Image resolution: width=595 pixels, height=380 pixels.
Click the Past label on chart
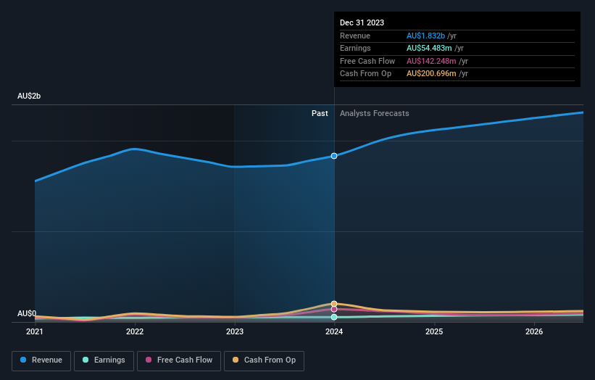click(x=320, y=113)
